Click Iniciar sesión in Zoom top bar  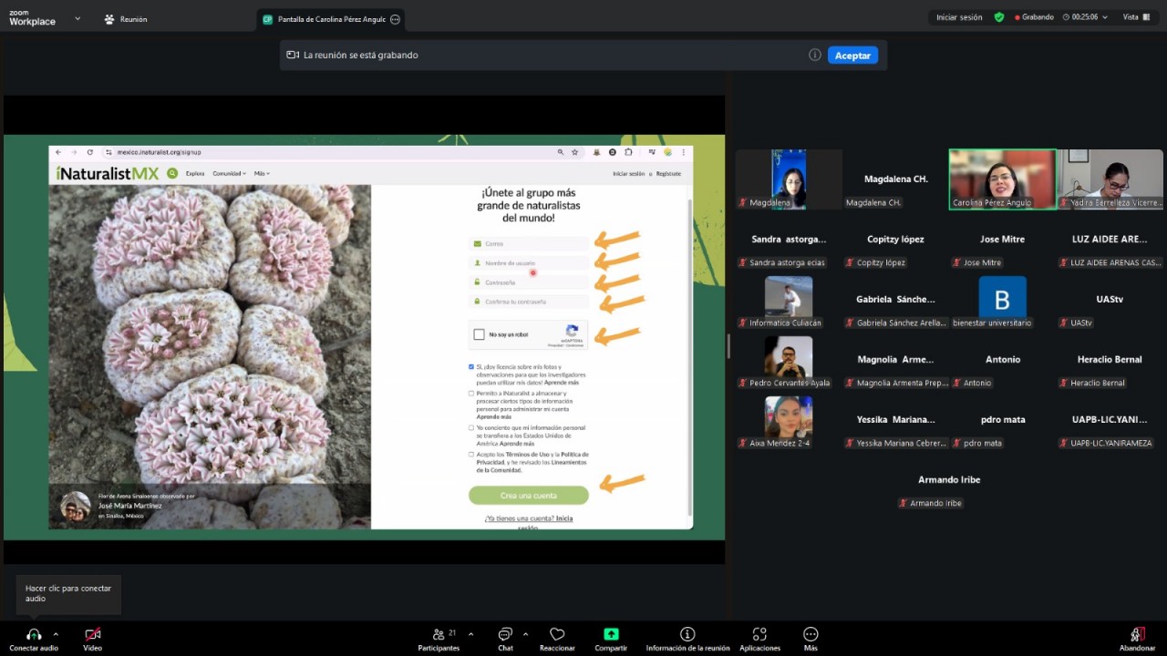pos(959,17)
